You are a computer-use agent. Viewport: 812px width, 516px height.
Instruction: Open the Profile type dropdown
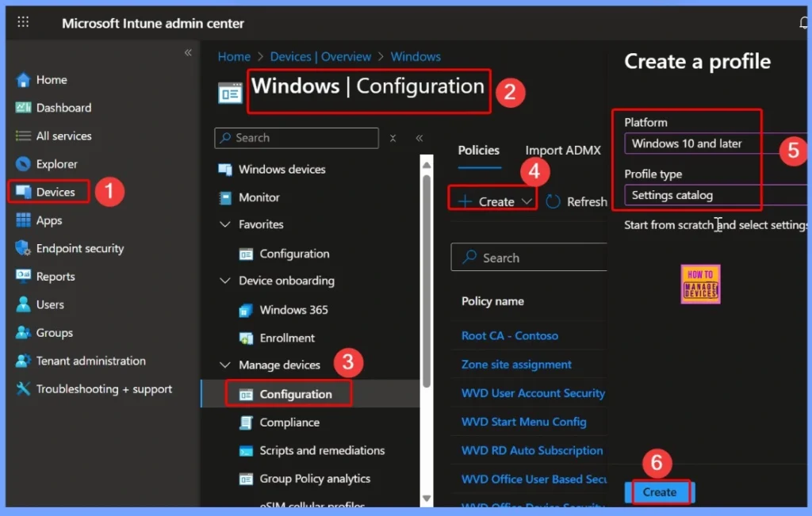(715, 195)
